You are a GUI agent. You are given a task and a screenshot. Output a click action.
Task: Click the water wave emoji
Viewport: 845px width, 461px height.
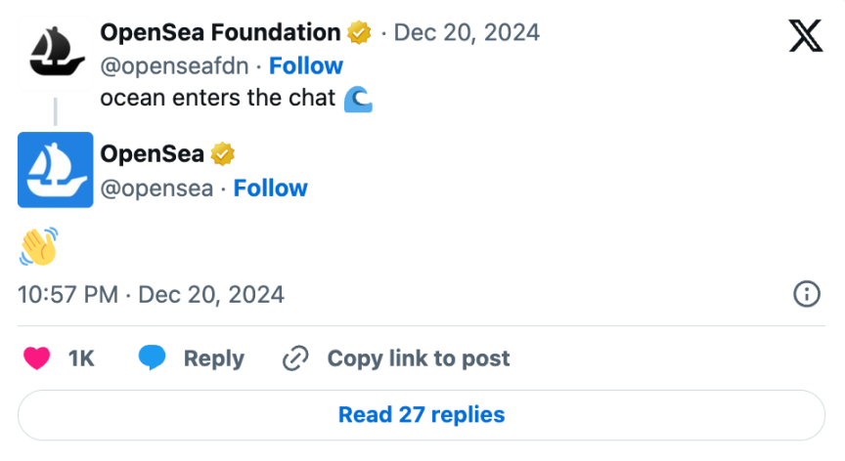(358, 99)
